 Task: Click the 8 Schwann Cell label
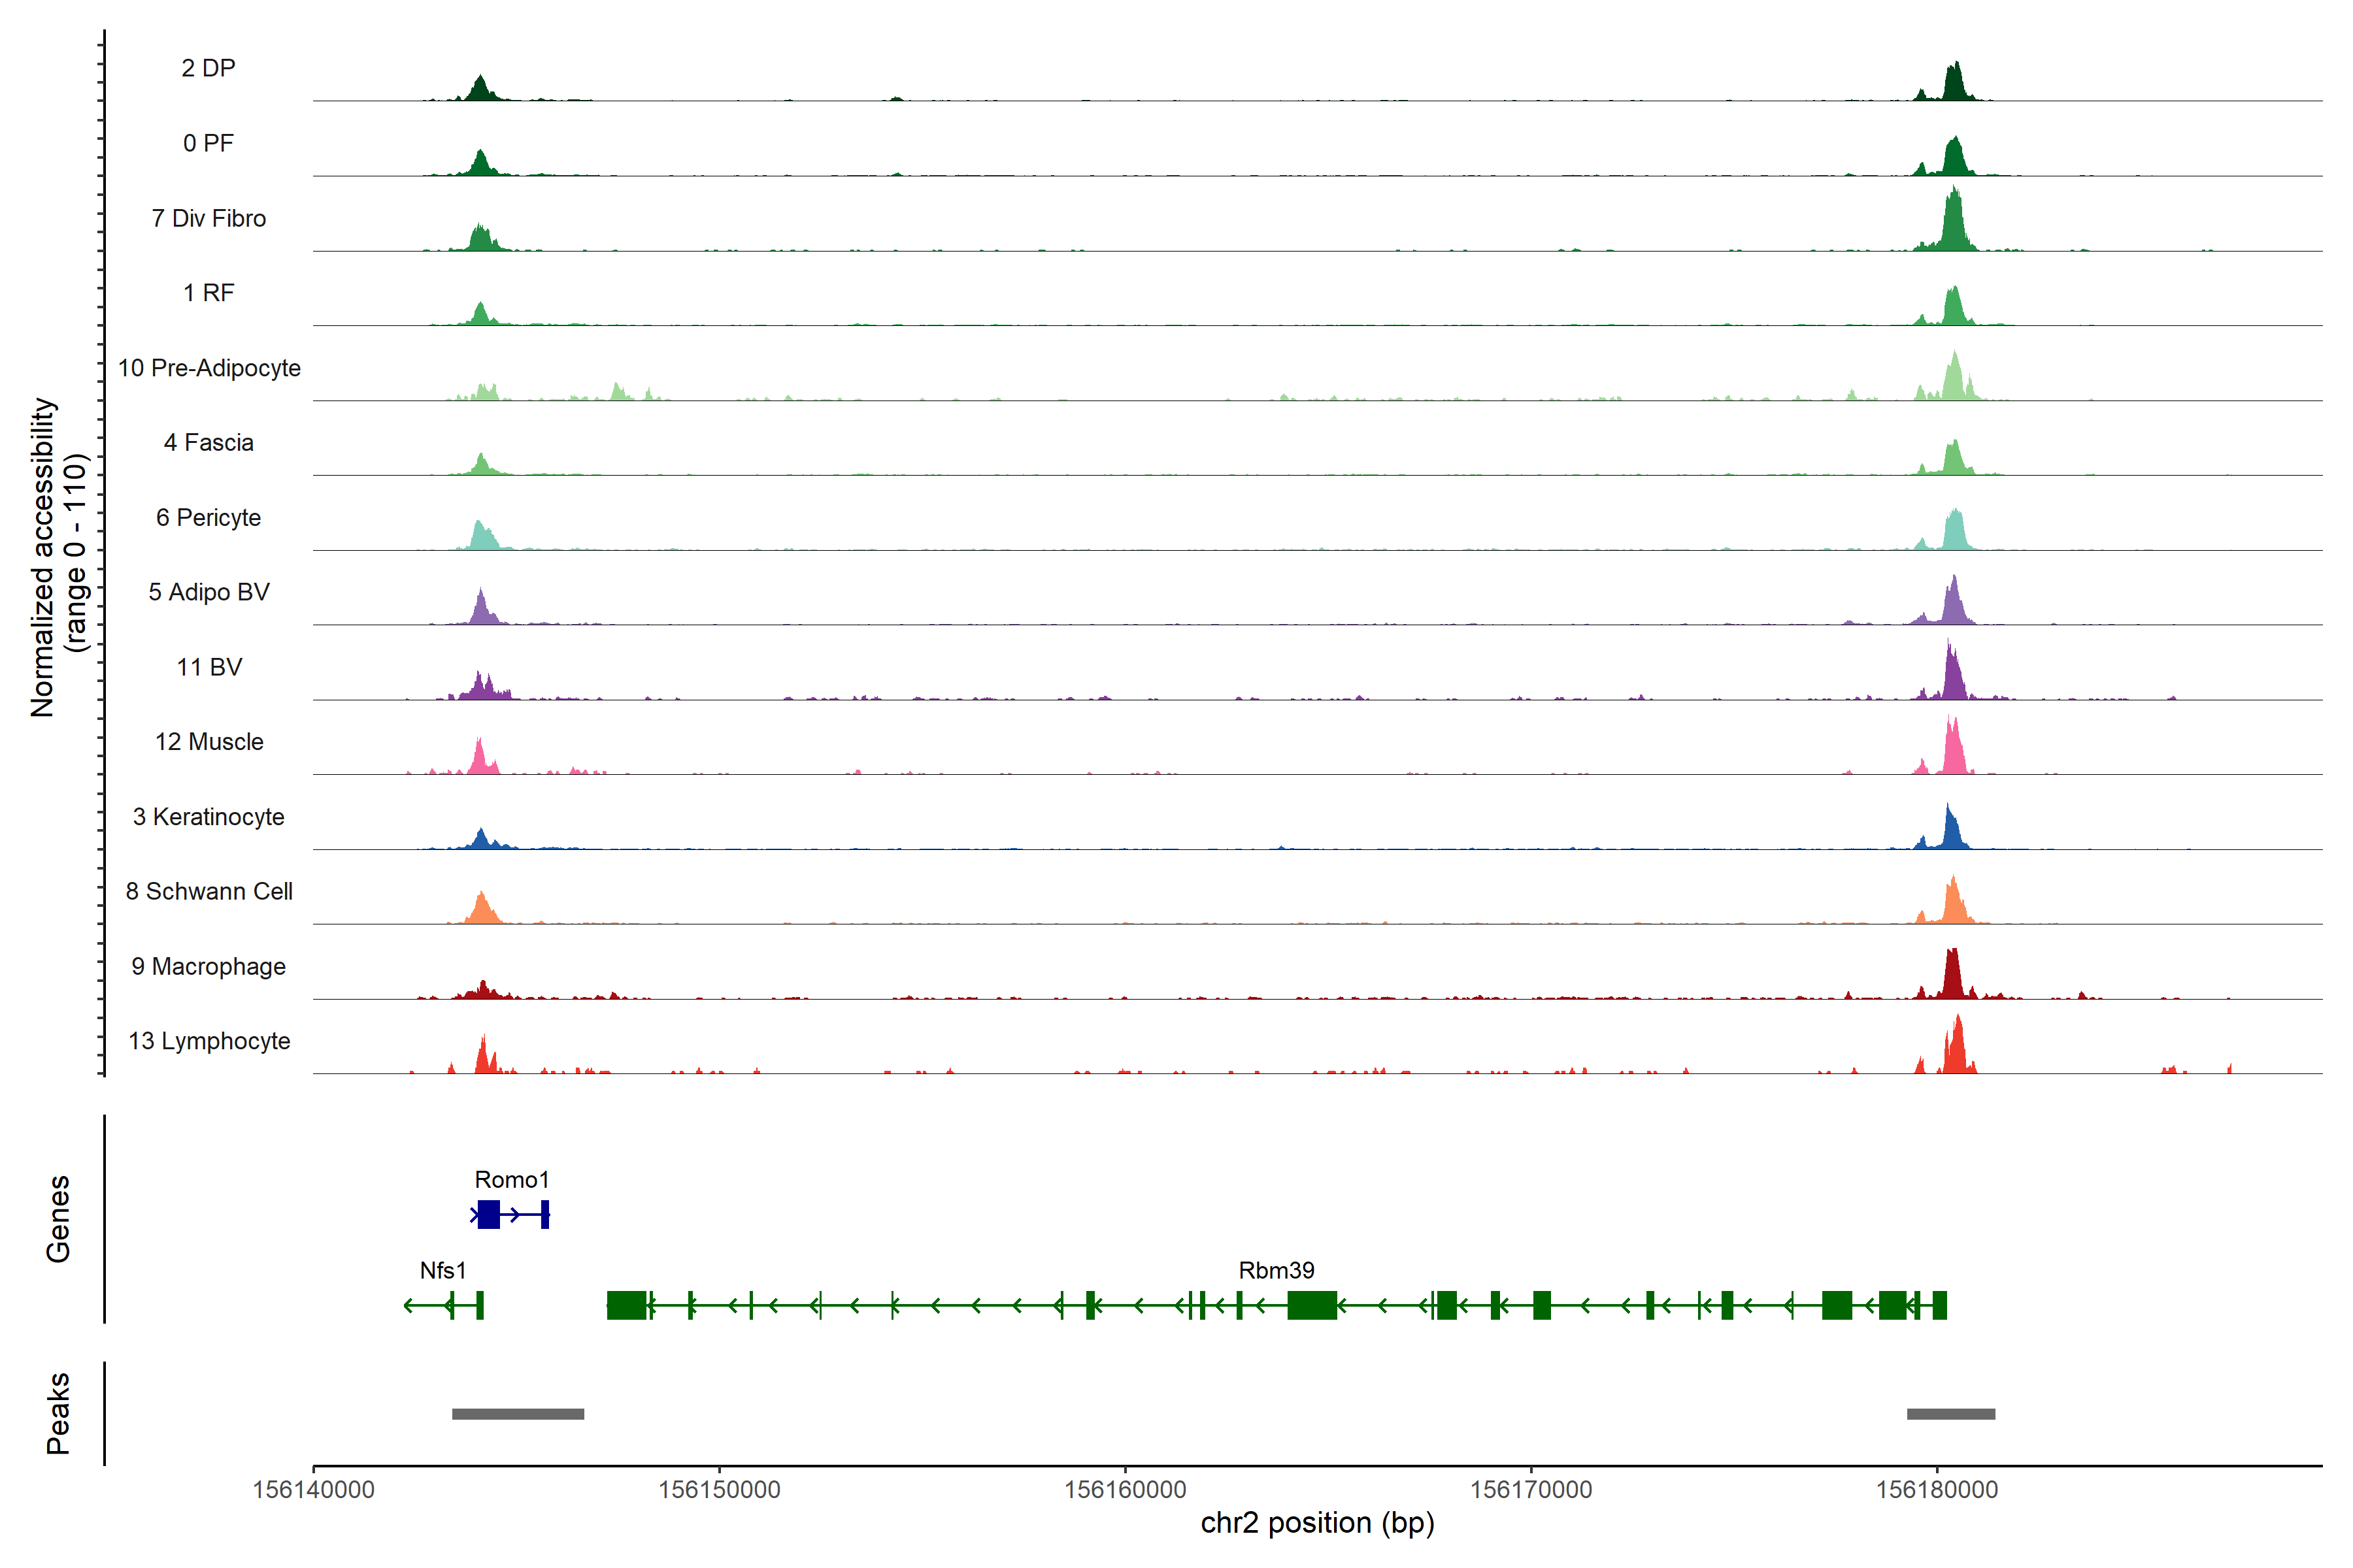click(x=209, y=891)
